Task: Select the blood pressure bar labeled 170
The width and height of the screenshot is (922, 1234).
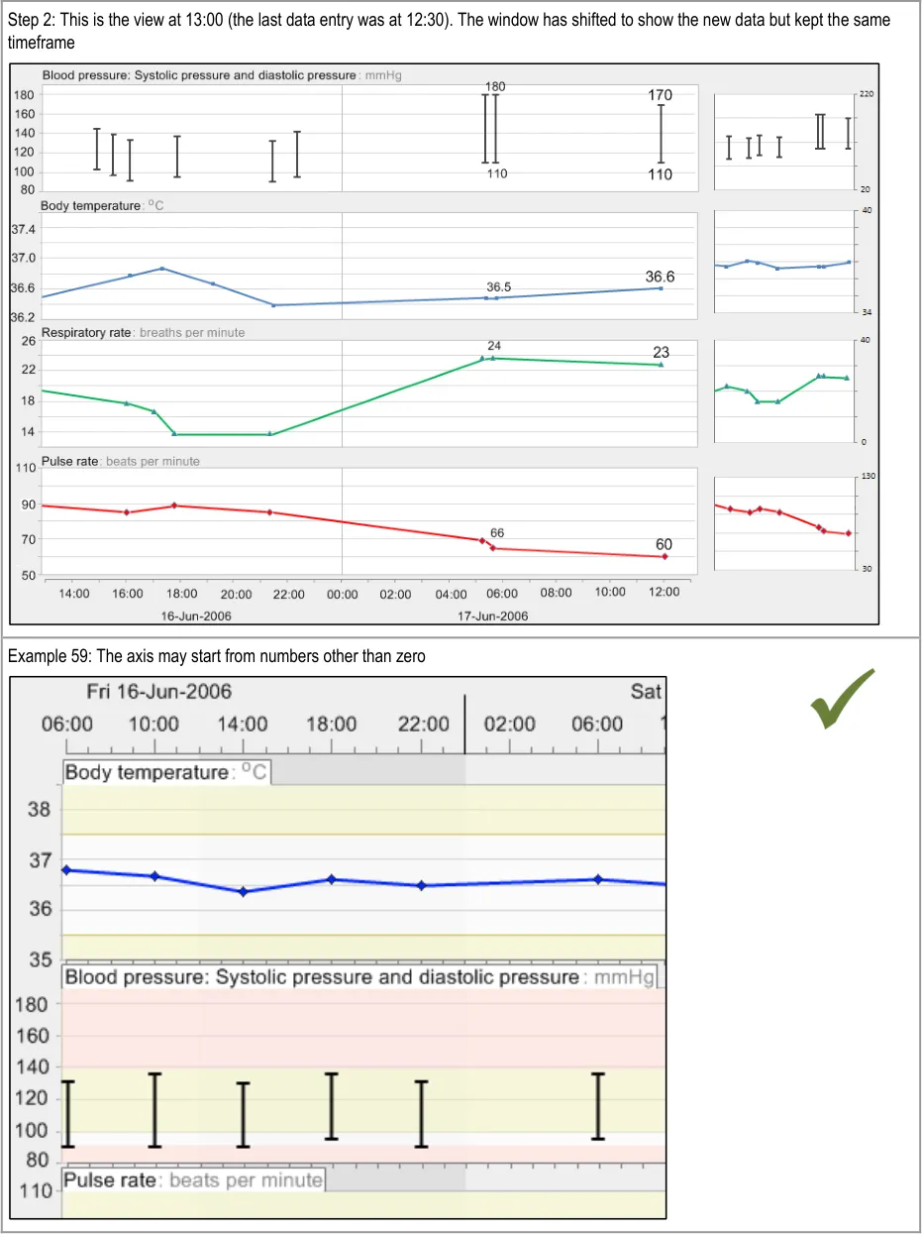Action: 661,134
